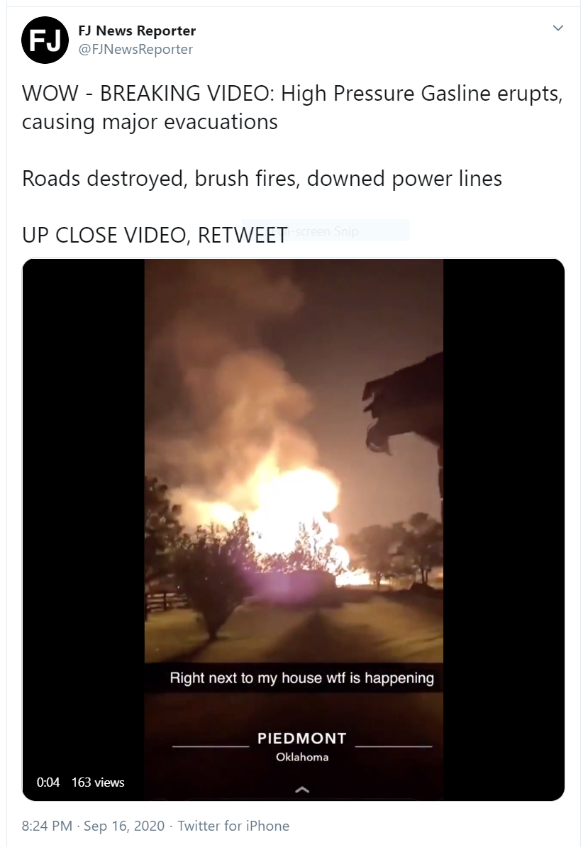Select the 'UP CLOSE VIDEO, RETWEET' text
This screenshot has height=847, width=583.
(155, 236)
